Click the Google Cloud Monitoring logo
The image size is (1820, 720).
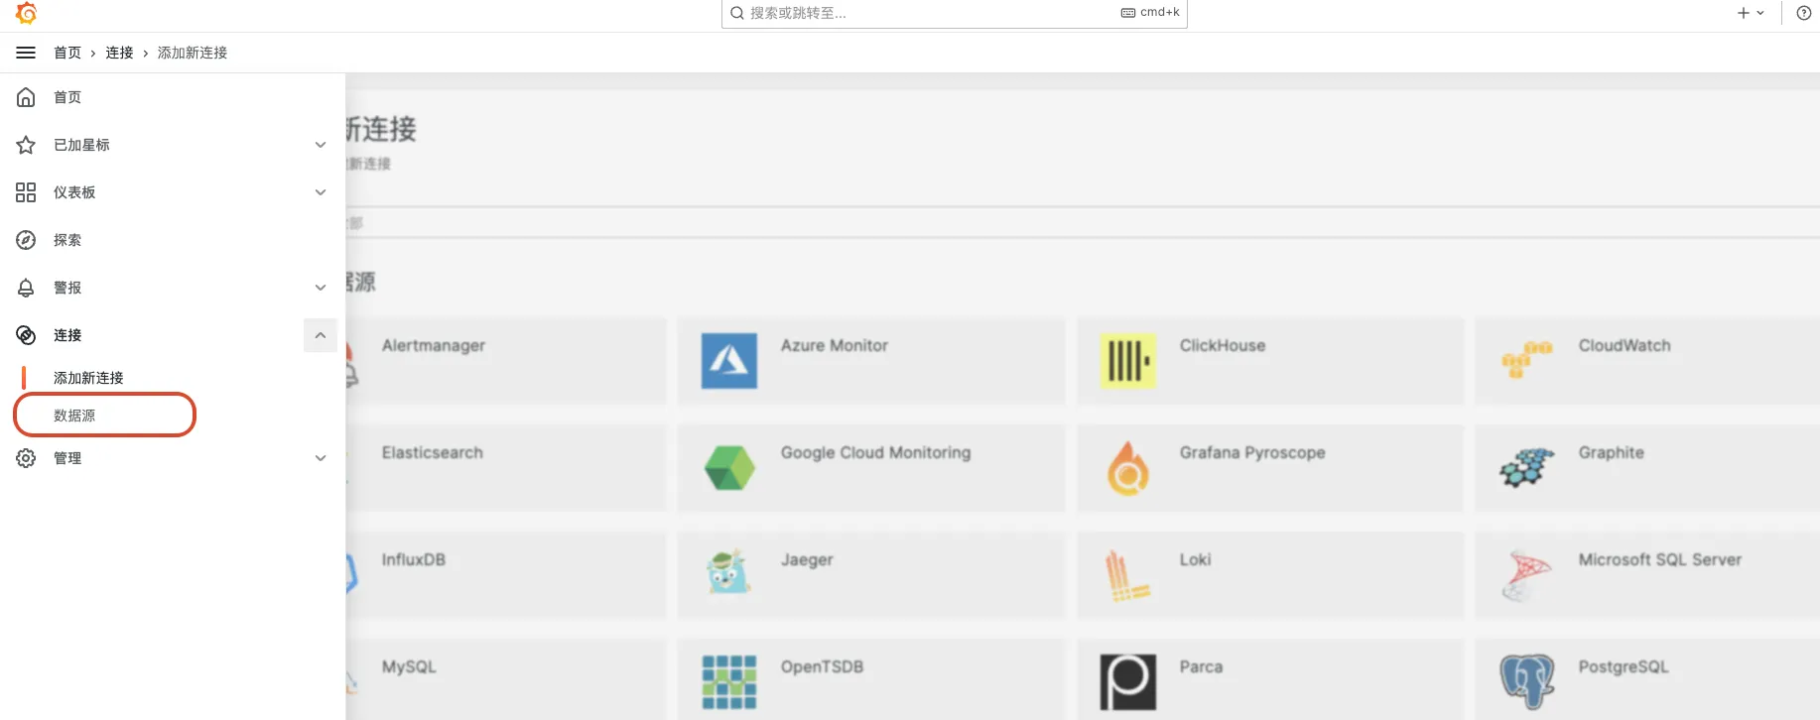pyautogui.click(x=729, y=468)
